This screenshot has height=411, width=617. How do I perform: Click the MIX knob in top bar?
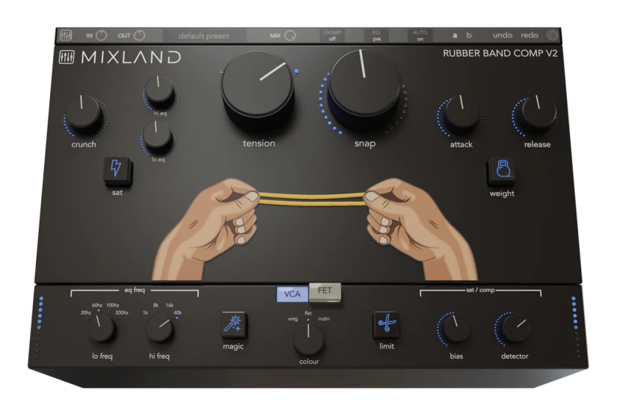pos(290,35)
